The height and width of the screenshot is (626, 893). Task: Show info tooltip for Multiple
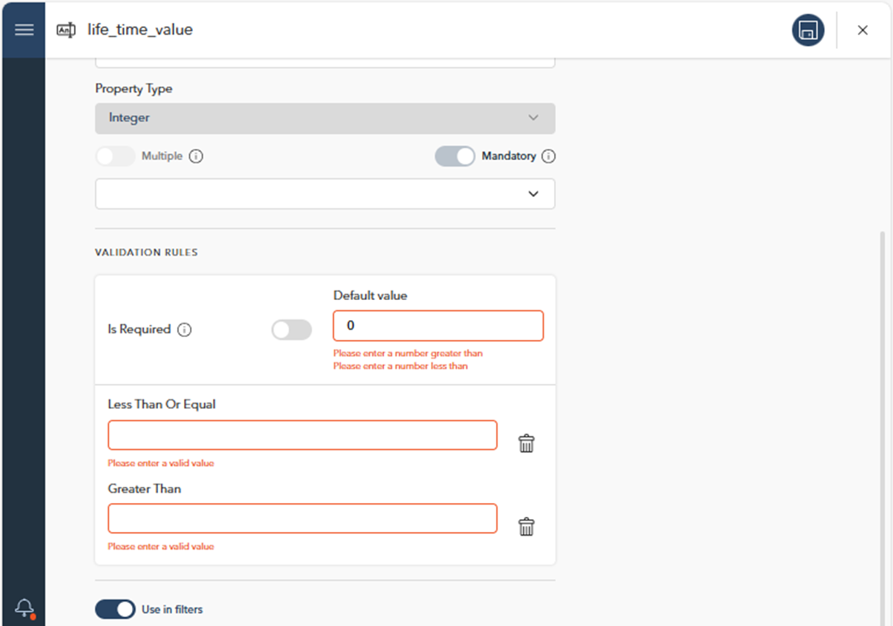point(196,156)
